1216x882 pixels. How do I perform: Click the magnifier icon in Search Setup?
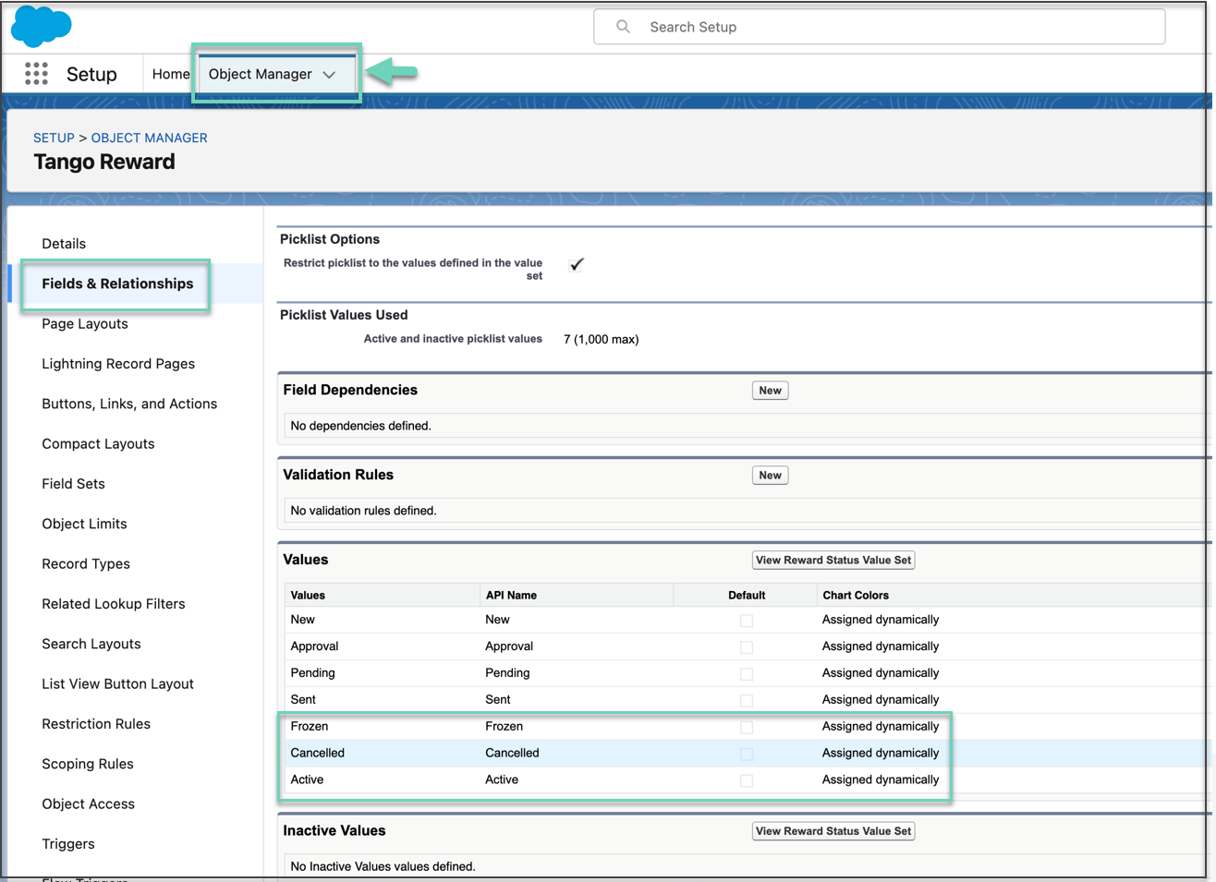[x=624, y=27]
